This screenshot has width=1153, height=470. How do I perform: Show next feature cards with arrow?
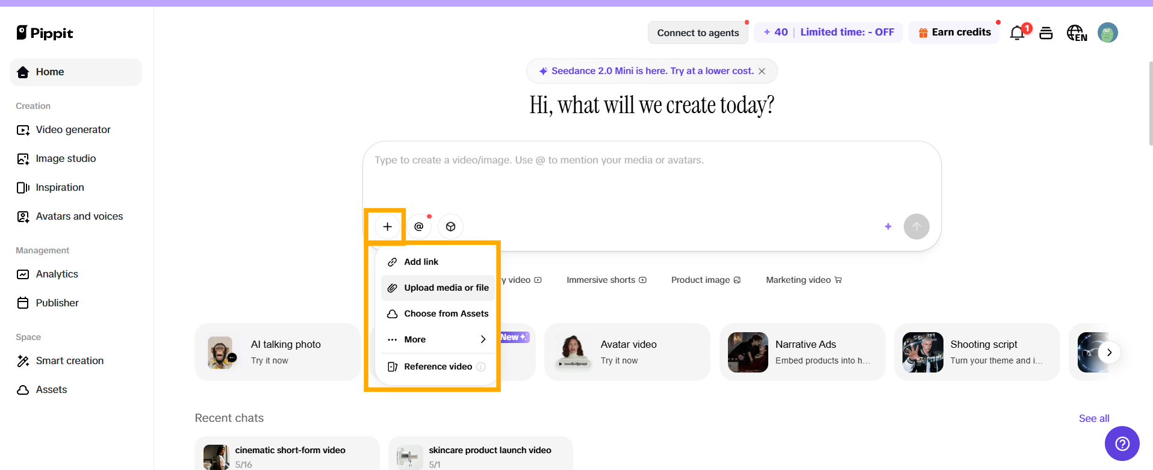click(1109, 353)
